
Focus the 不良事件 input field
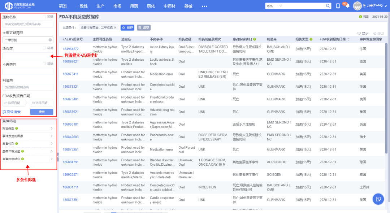(x=28, y=71)
